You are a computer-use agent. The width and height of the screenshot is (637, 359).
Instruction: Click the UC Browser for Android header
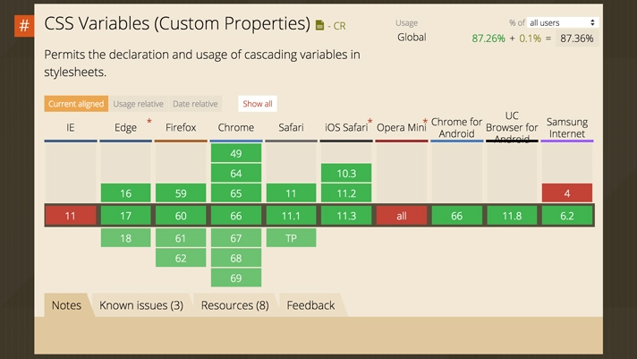(x=512, y=127)
